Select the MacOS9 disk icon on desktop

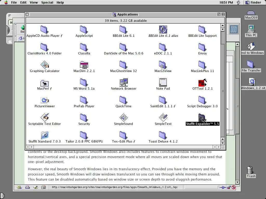pos(251,13)
